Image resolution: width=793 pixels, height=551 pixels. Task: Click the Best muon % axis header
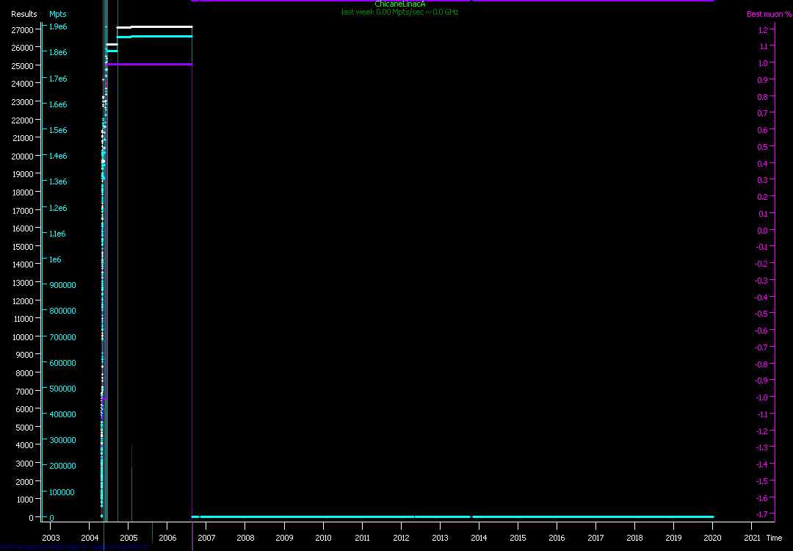coord(764,14)
